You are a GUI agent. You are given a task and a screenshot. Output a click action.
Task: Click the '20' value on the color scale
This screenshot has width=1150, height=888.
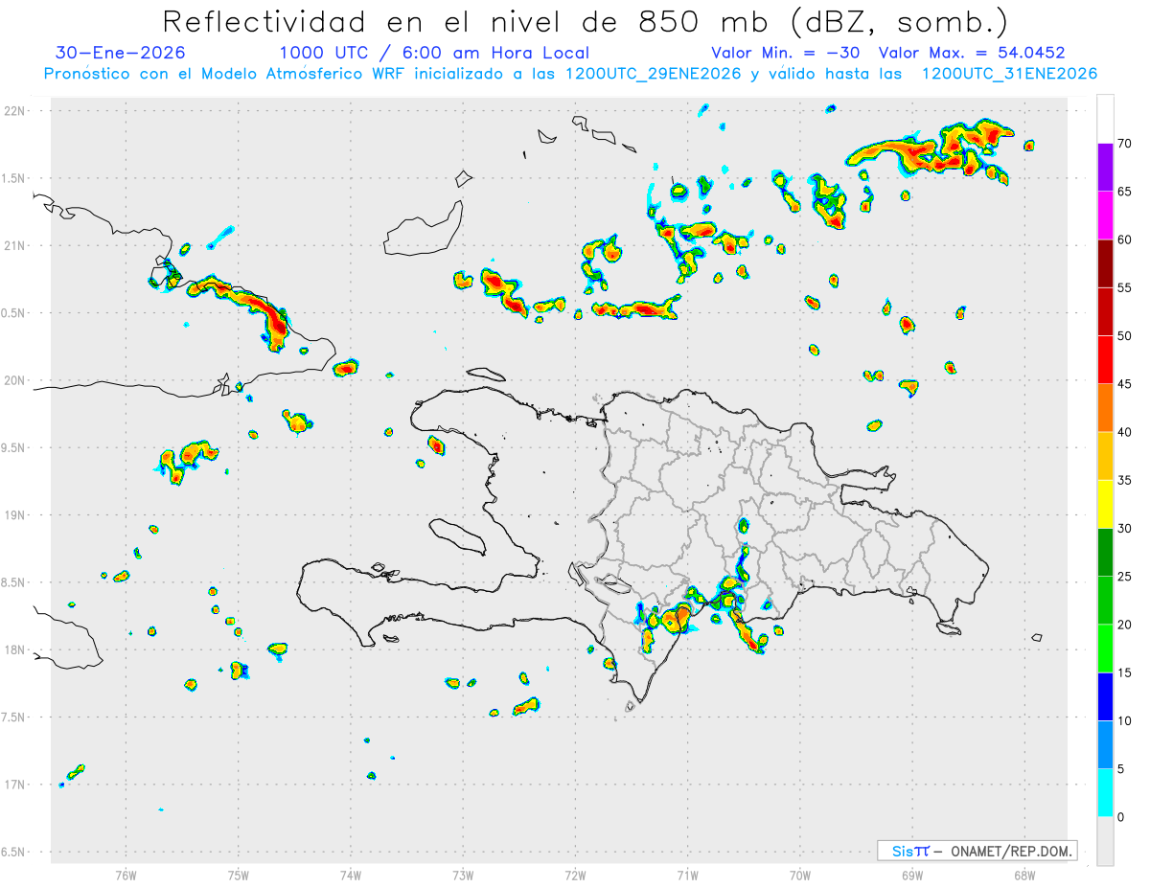point(1125,625)
